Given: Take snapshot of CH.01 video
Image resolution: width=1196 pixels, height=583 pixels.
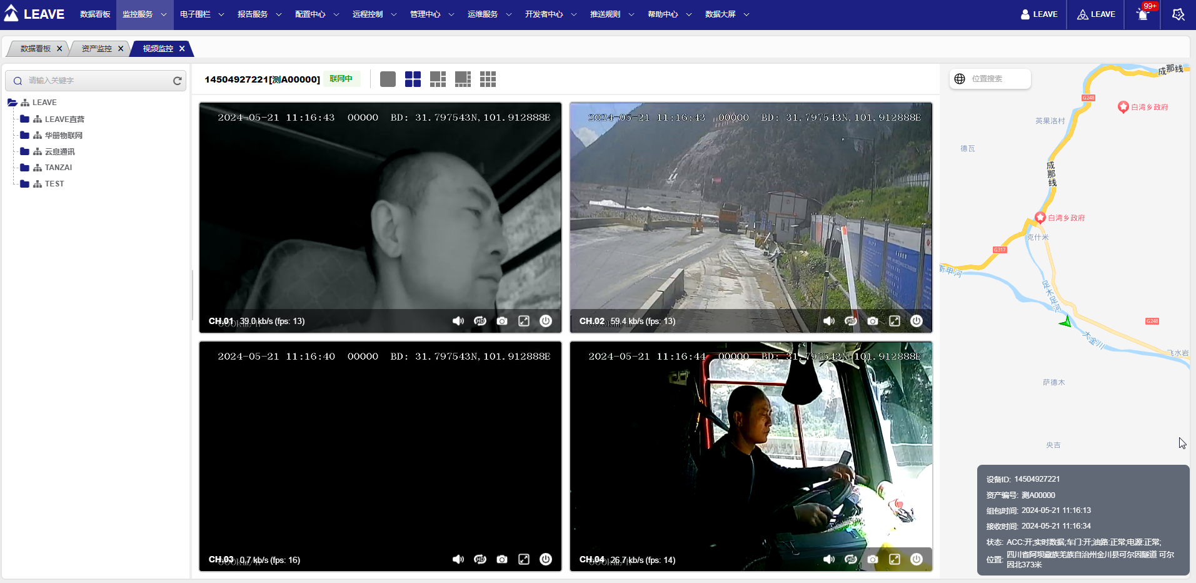Looking at the screenshot, I should point(502,321).
